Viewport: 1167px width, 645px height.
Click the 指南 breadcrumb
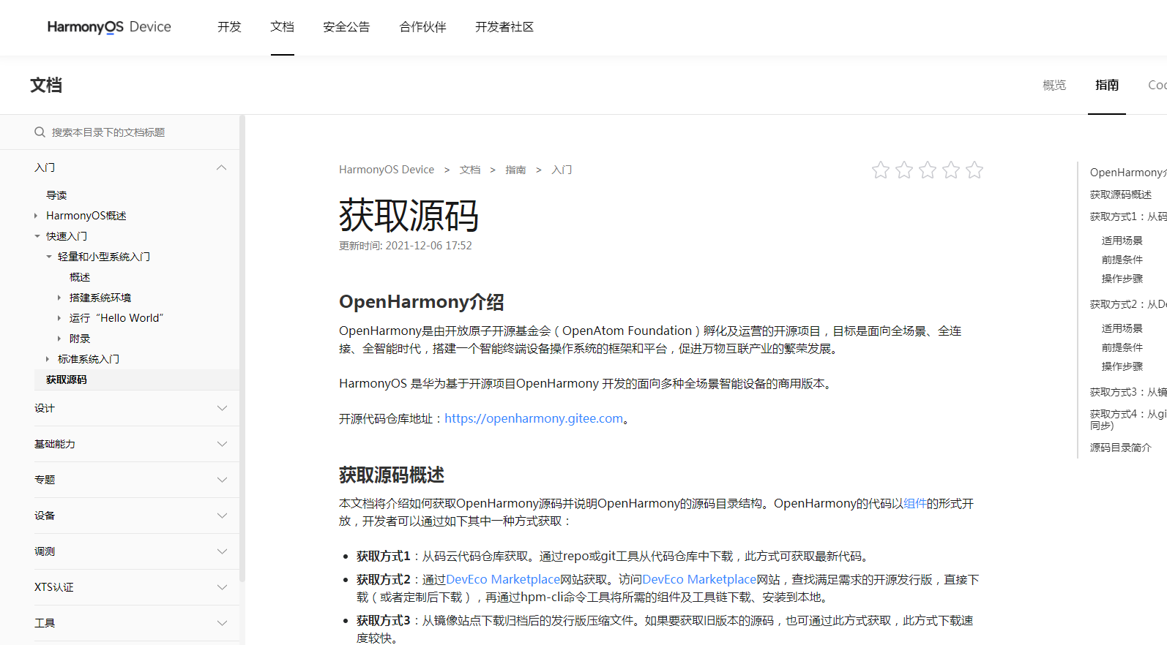coord(515,170)
